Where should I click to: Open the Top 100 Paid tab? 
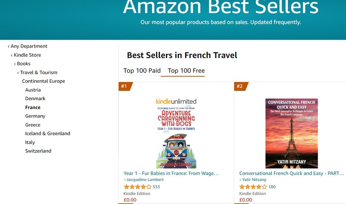point(142,70)
